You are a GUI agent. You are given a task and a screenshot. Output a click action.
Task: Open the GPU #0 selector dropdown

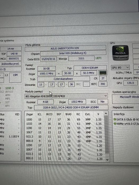click(120, 68)
